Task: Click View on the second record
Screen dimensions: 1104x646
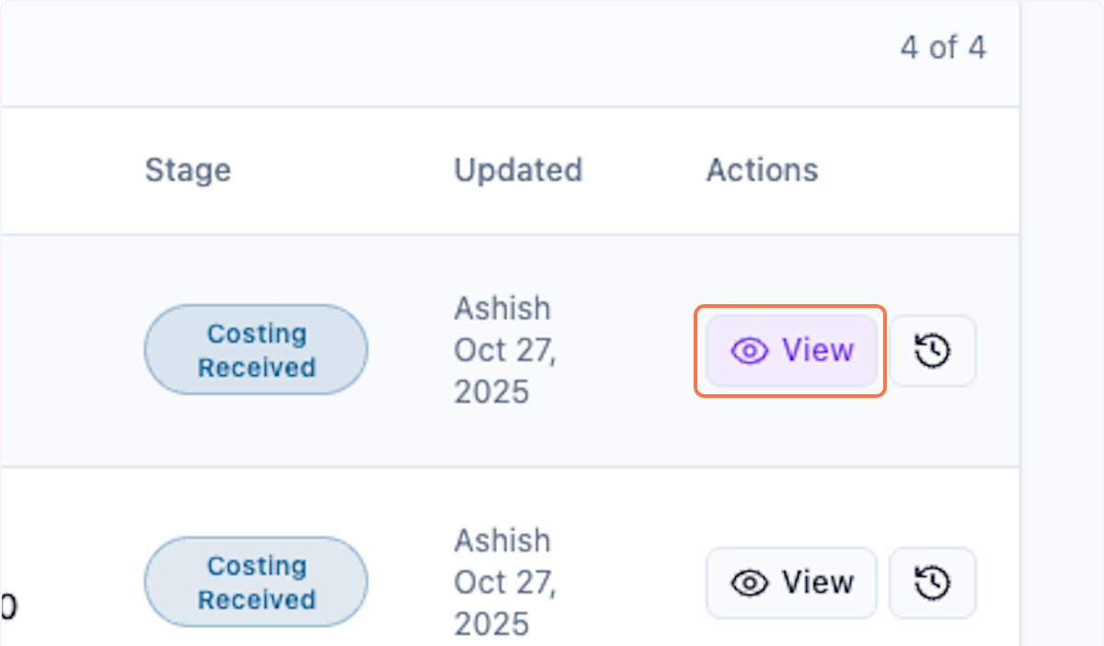Action: [x=791, y=583]
